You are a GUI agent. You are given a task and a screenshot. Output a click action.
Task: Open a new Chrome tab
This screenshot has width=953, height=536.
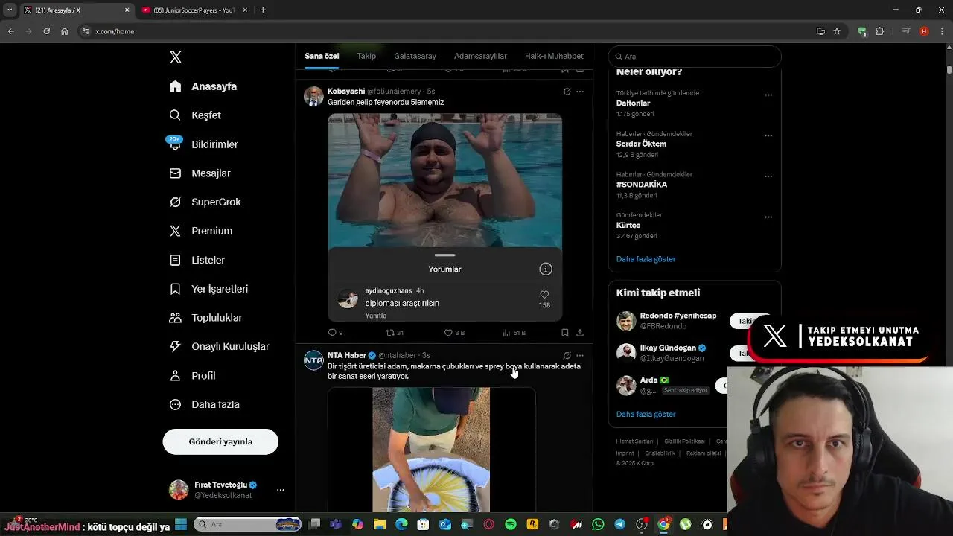coord(263,10)
